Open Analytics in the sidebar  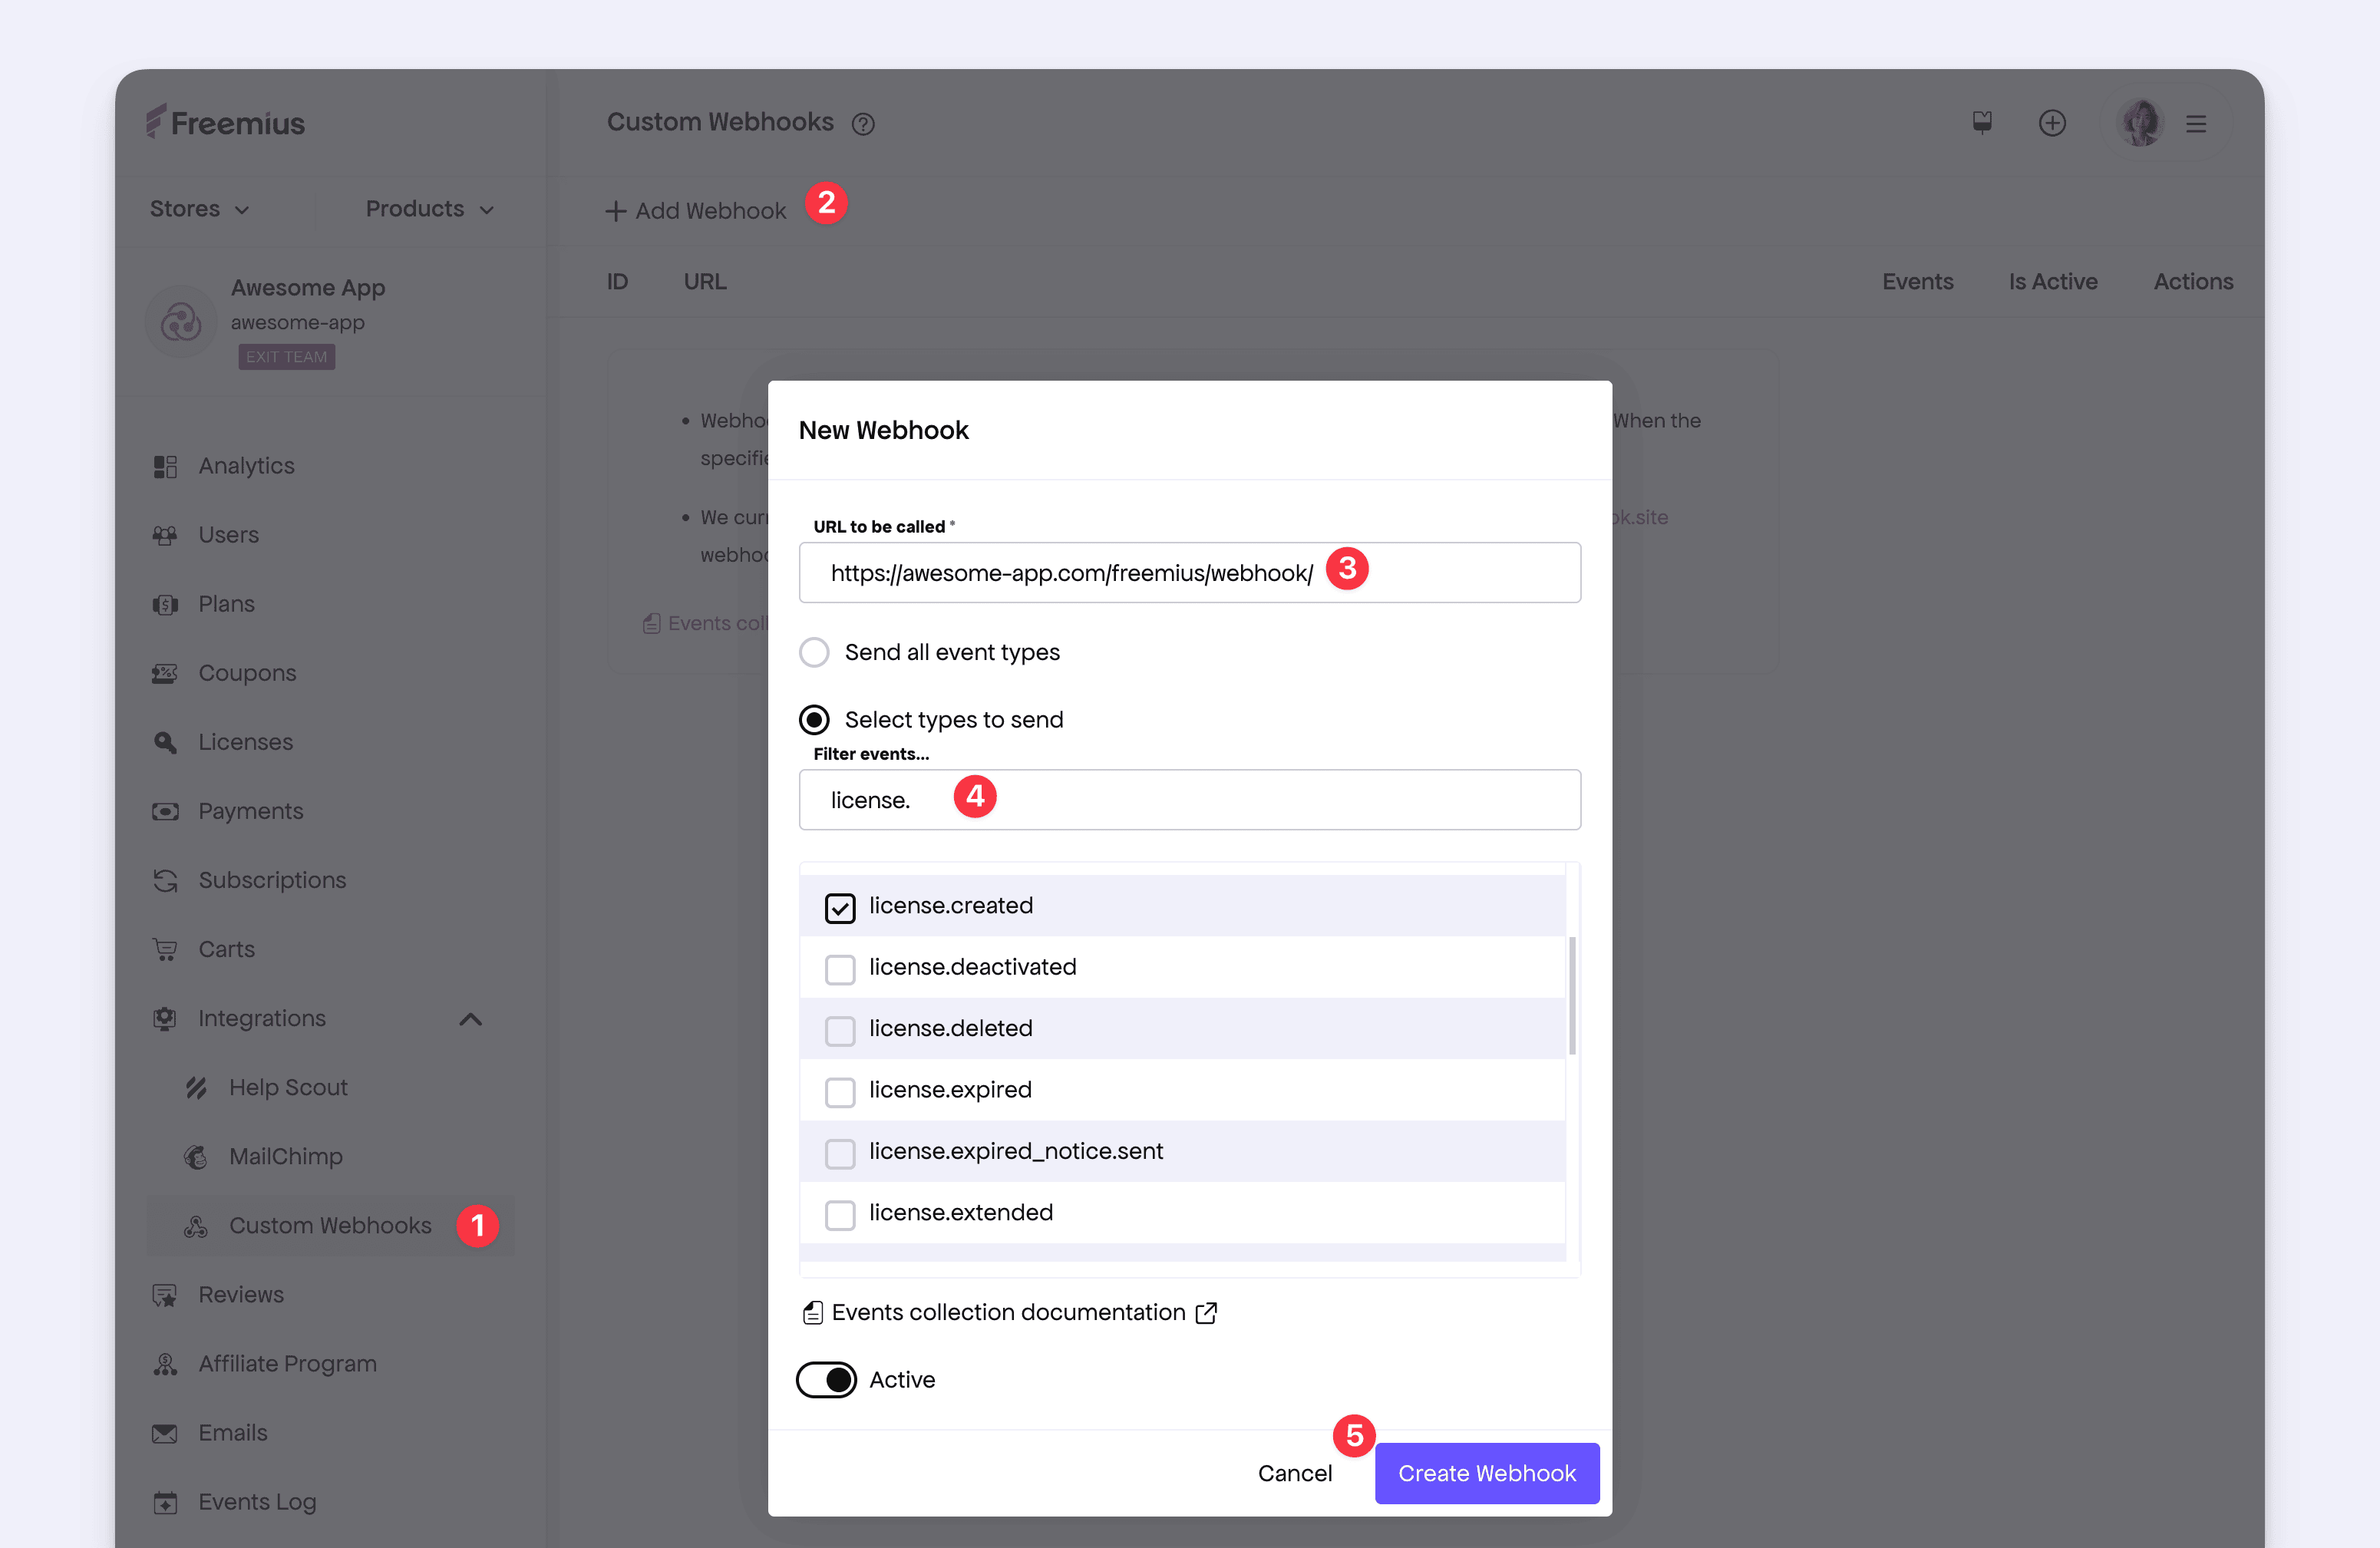coord(246,466)
